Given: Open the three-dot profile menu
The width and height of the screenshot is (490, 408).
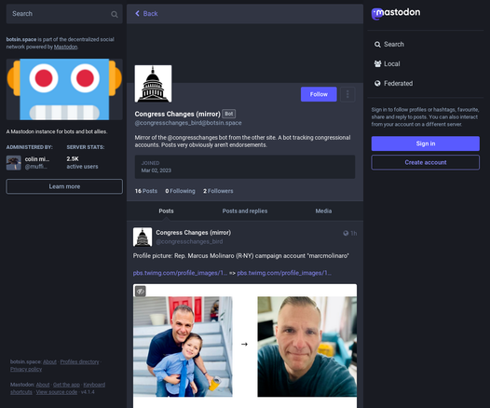Looking at the screenshot, I should (347, 94).
